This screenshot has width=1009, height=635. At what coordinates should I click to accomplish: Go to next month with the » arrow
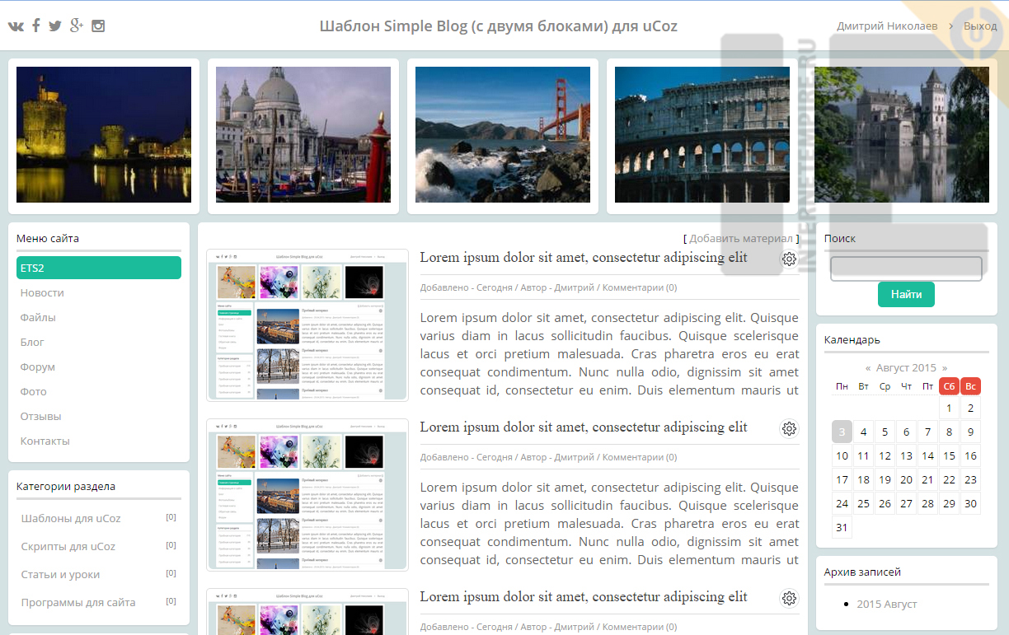tap(945, 368)
